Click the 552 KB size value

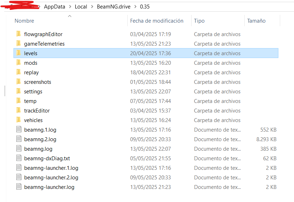click(x=268, y=129)
